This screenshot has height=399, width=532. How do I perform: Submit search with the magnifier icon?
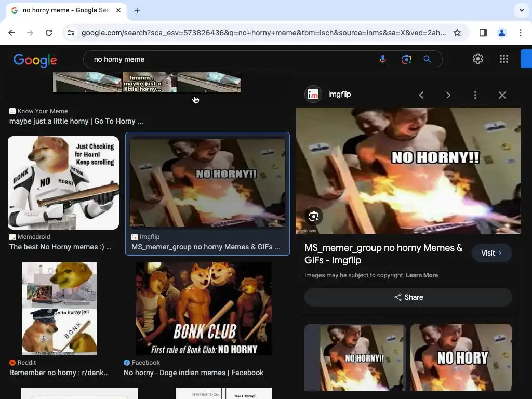click(428, 59)
